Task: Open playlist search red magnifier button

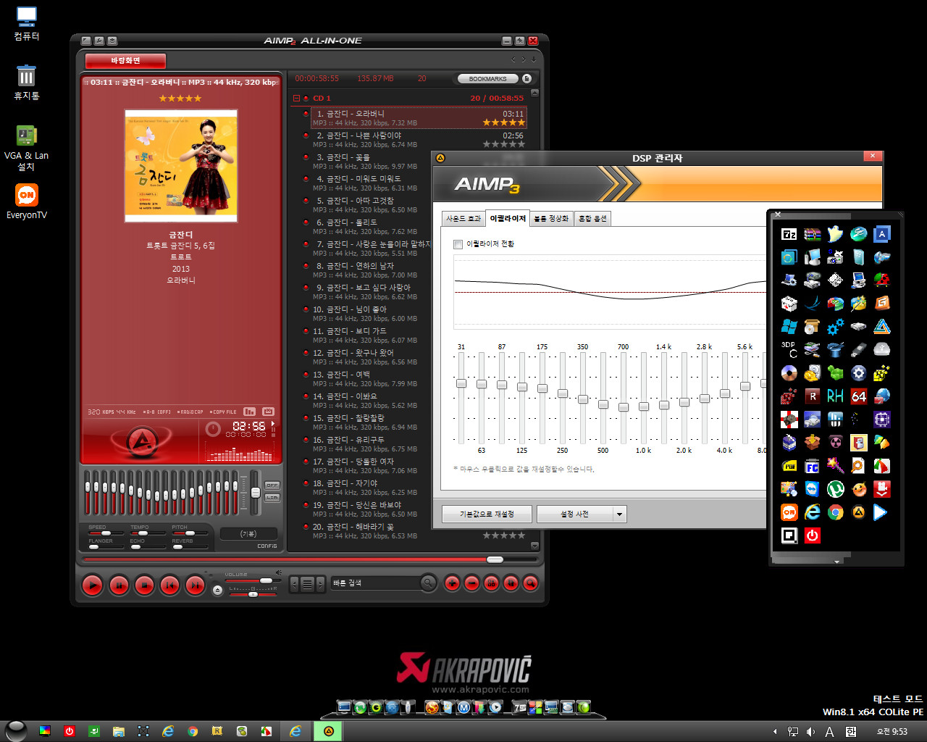Action: (530, 583)
